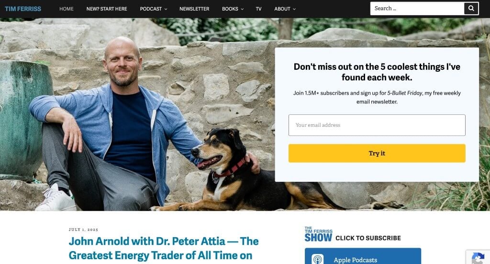Open the TIM FERRISS site logo
The width and height of the screenshot is (490, 264).
[23, 9]
